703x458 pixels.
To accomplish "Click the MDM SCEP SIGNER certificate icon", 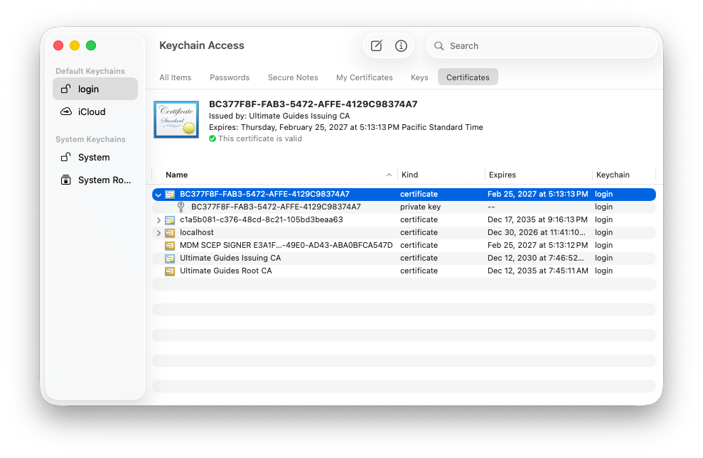I will point(168,245).
